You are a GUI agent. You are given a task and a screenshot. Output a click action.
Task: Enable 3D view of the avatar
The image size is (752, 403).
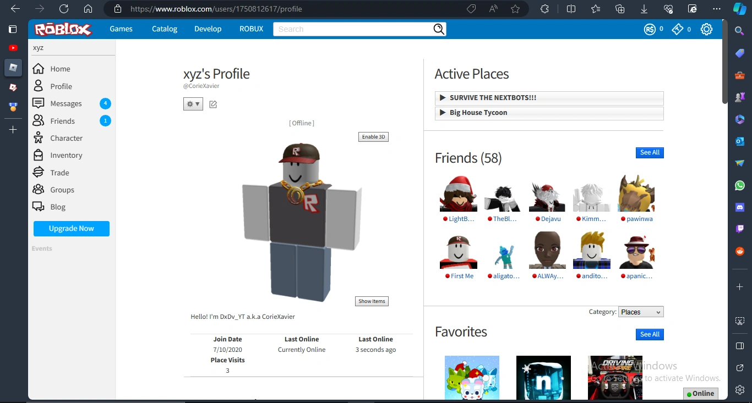[x=373, y=136]
